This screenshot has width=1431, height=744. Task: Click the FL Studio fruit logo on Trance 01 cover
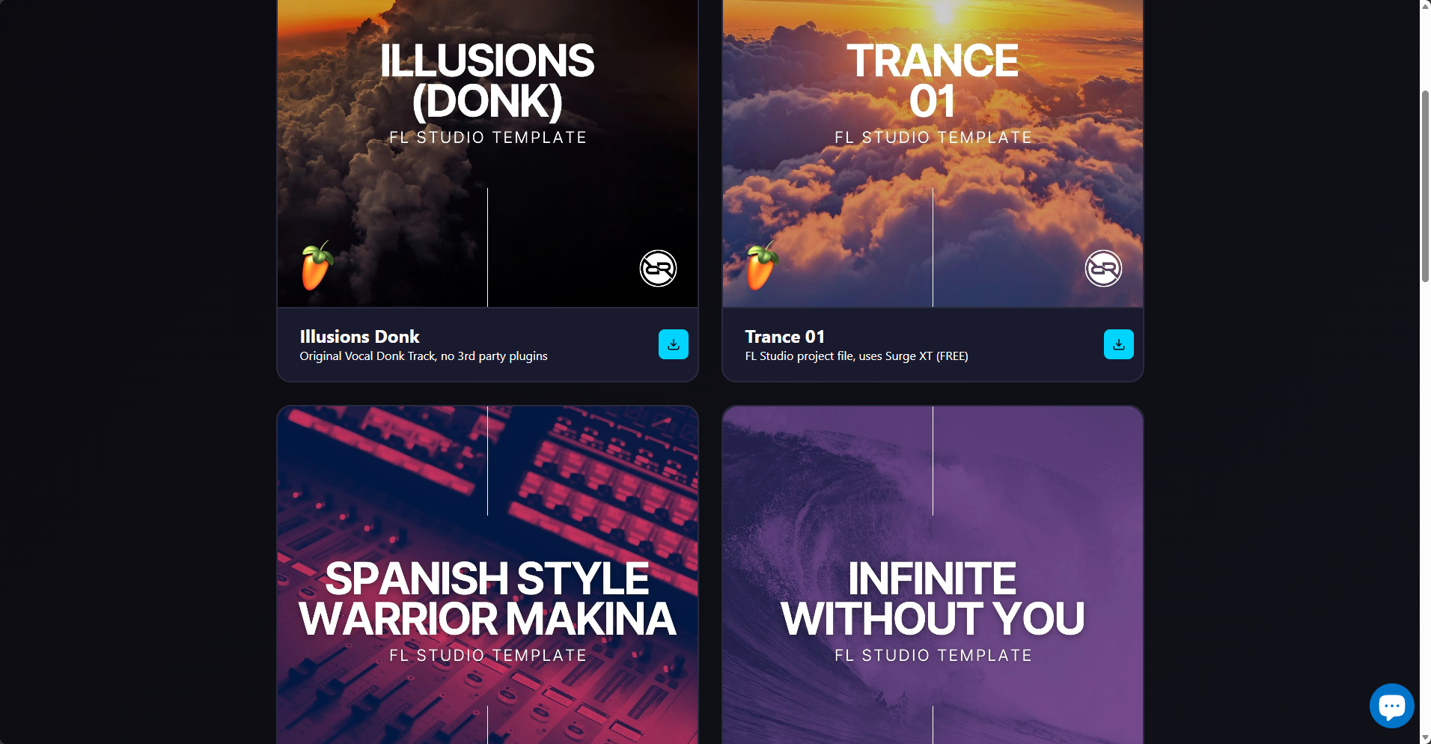[x=762, y=265]
